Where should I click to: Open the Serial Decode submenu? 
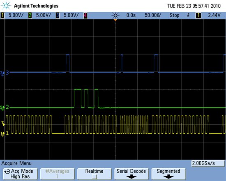[x=131, y=174]
